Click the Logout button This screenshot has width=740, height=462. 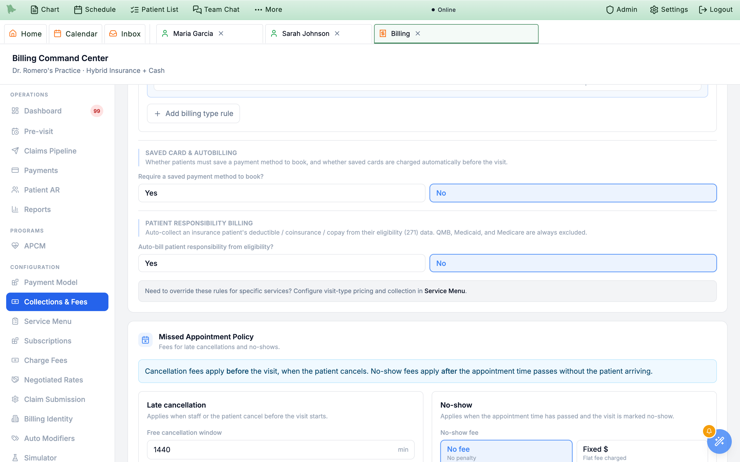click(x=716, y=9)
